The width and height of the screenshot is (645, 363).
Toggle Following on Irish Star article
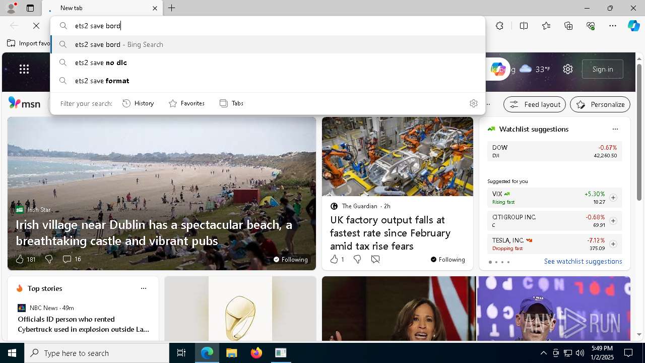[x=291, y=260]
